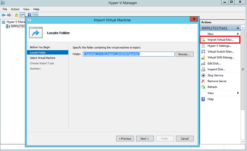Screen dimensions: 247x151
Task: Click the Cancel button
Action: [x=185, y=139]
